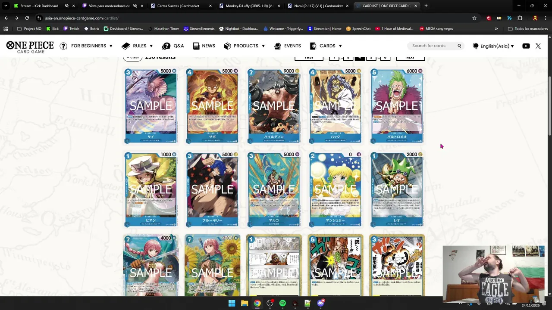This screenshot has height=310, width=552.
Task: Click the One Piece Card Game logo
Action: tap(30, 46)
